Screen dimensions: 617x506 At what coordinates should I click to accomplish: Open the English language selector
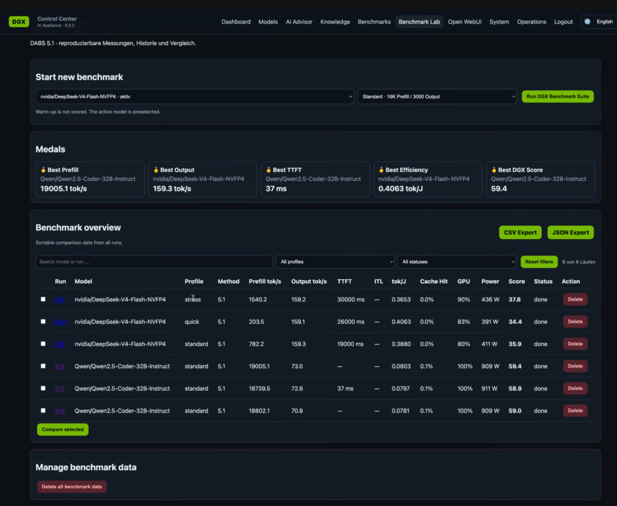(600, 22)
